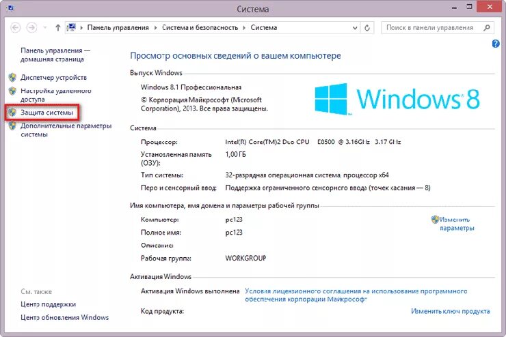
Task: Open address bar history dropdown
Action: pyautogui.click(x=355, y=28)
